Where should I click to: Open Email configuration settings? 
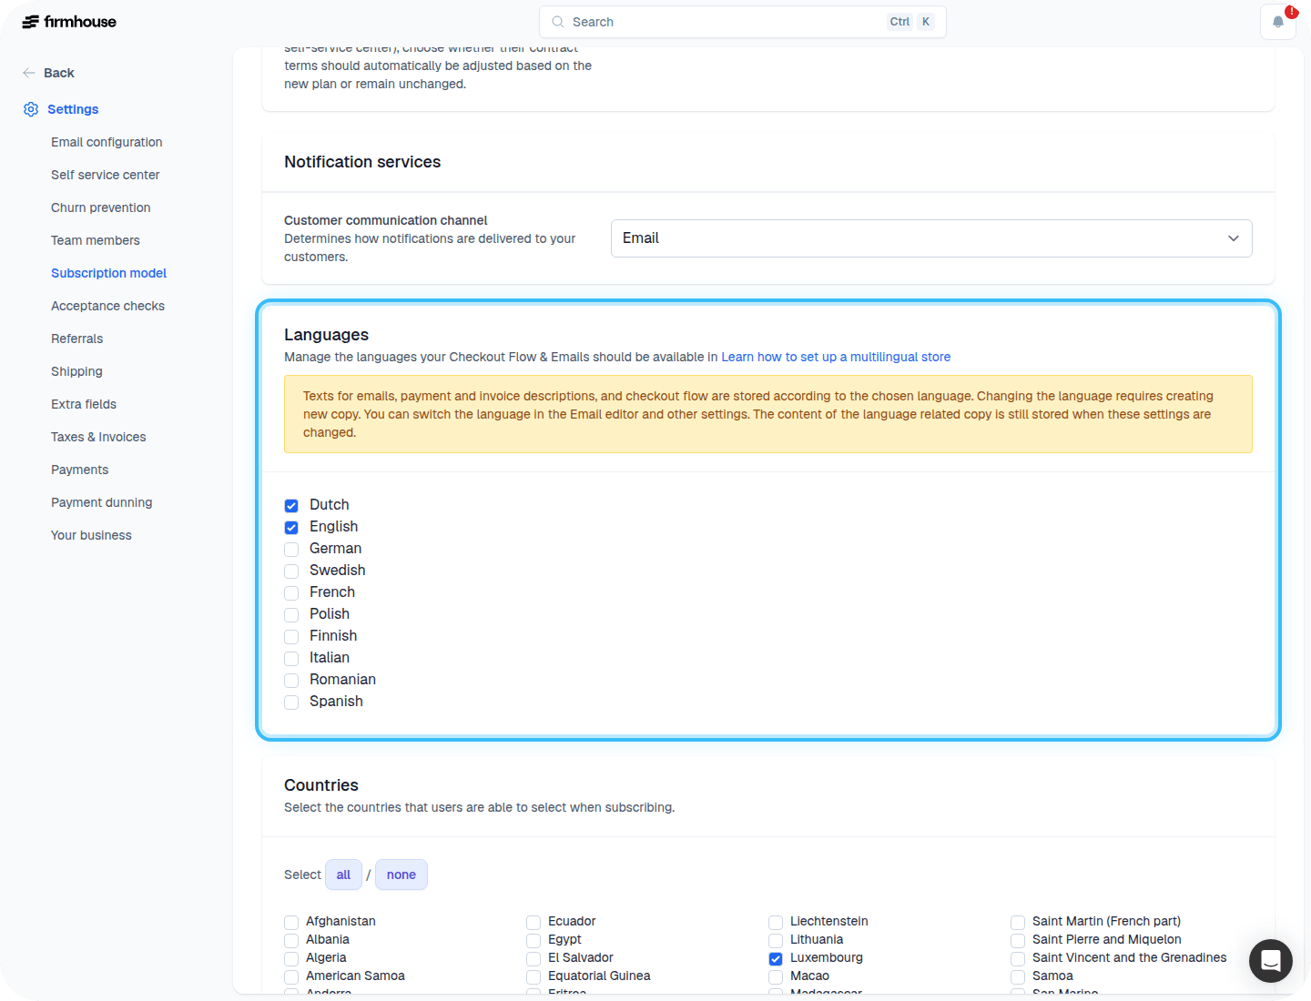(x=107, y=142)
